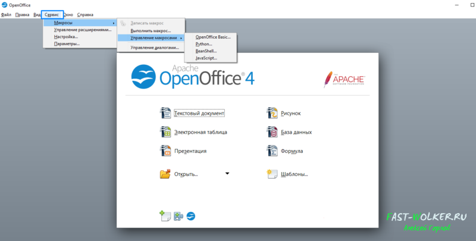Click the Spreadsheet icon
Image resolution: width=476 pixels, height=241 pixels.
pos(165,132)
